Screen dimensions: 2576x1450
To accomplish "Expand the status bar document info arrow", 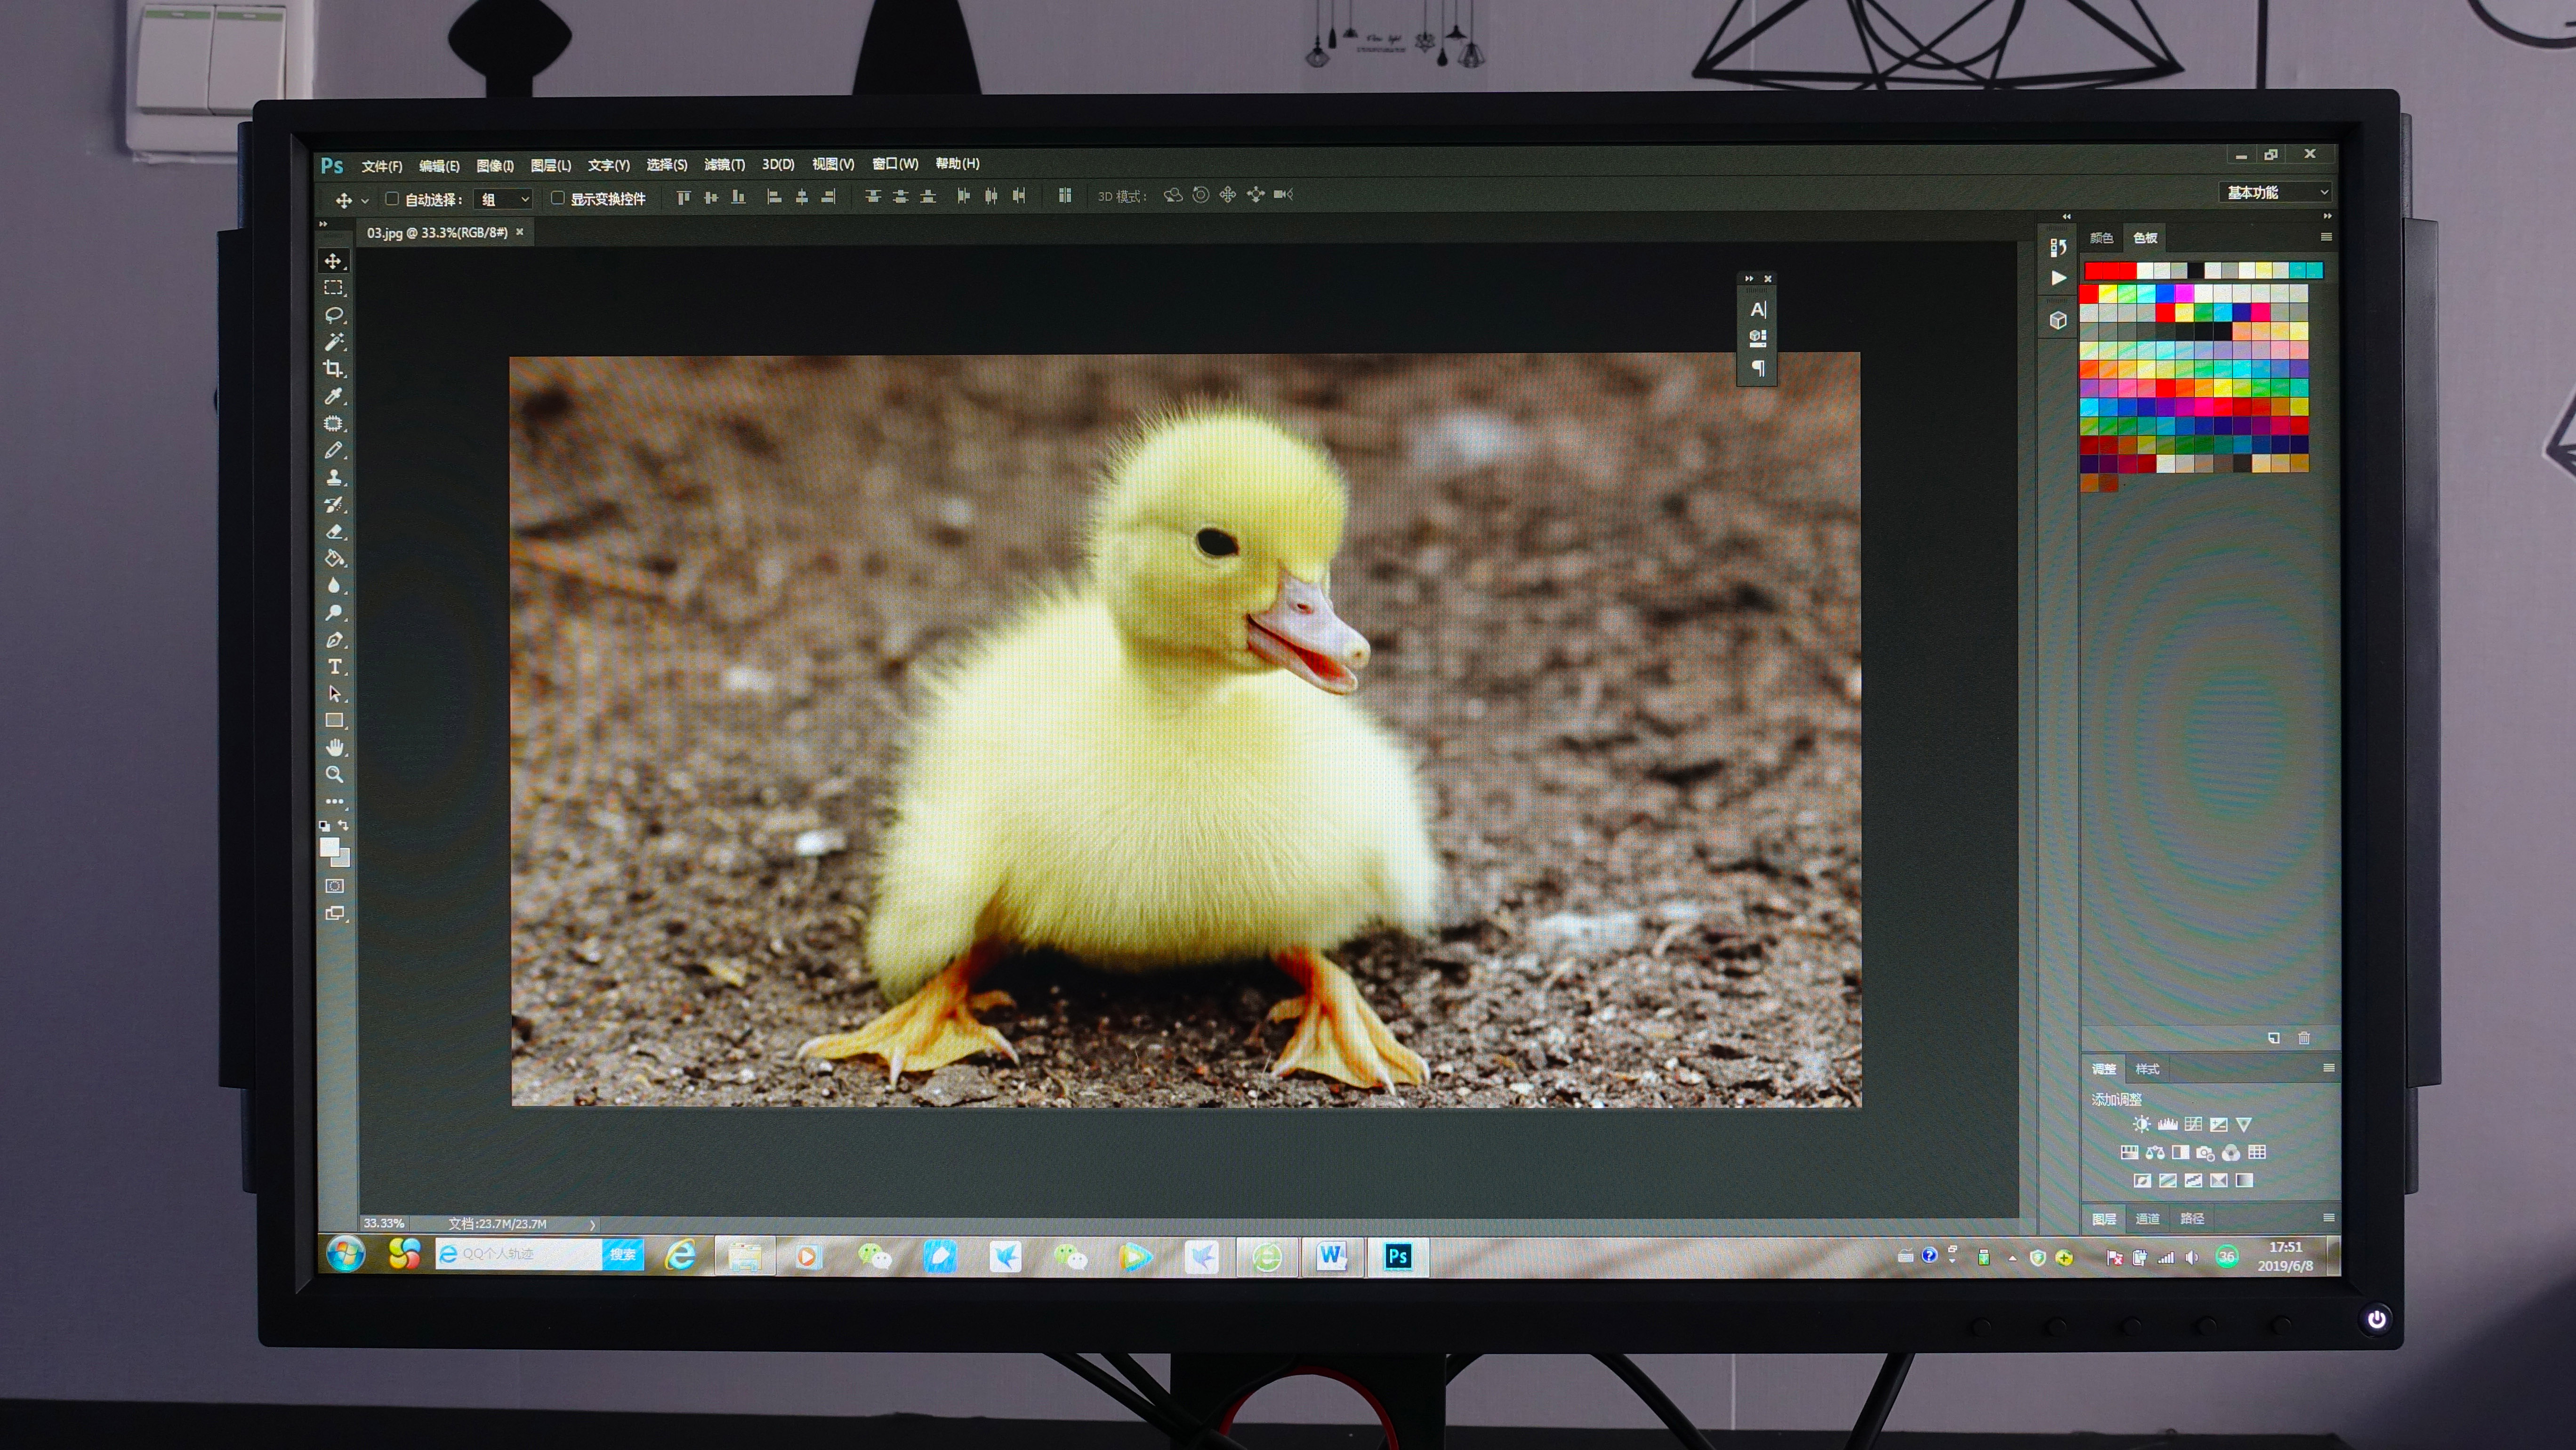I will point(593,1224).
